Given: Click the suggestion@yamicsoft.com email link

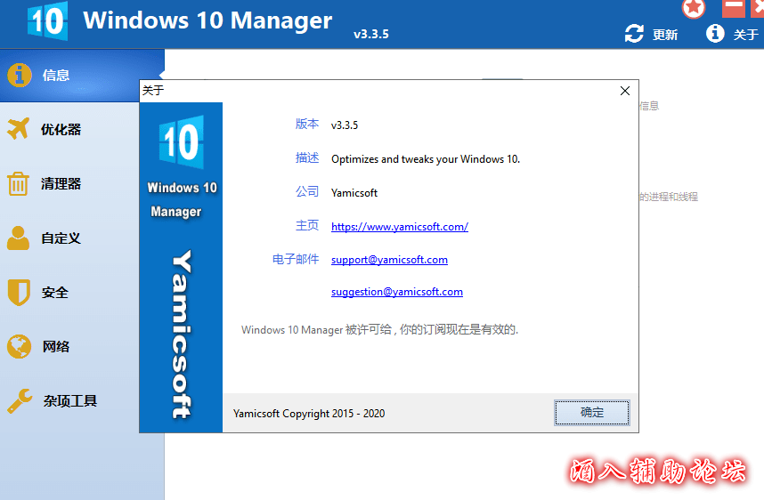Looking at the screenshot, I should coord(396,292).
